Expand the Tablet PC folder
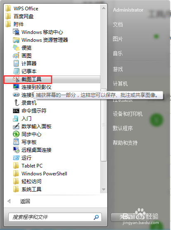Viewport: 171px width, 230px height. (28, 166)
